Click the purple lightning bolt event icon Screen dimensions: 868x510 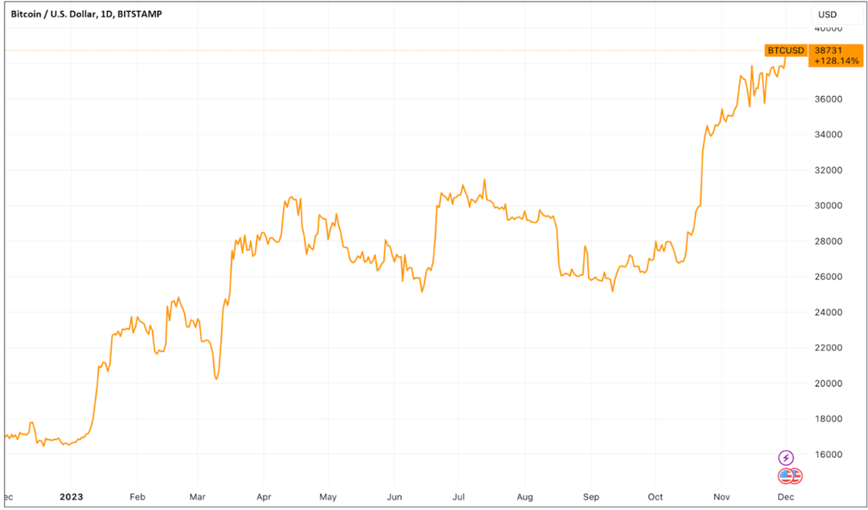coord(786,457)
